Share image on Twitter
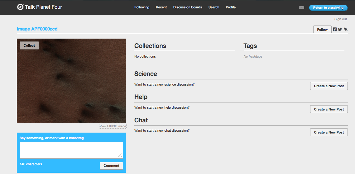The width and height of the screenshot is (355, 174). point(340,30)
